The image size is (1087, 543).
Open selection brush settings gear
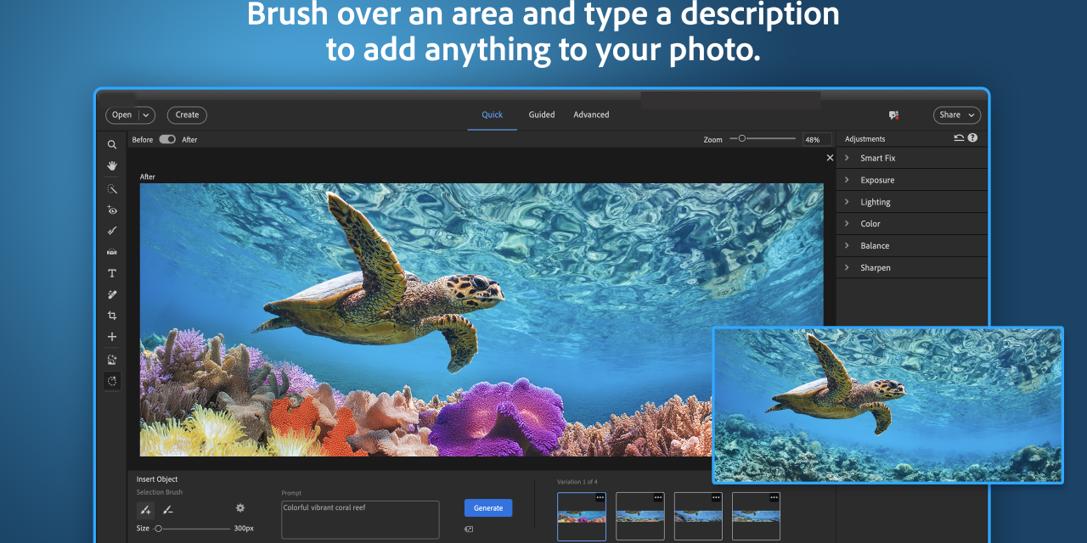click(240, 507)
